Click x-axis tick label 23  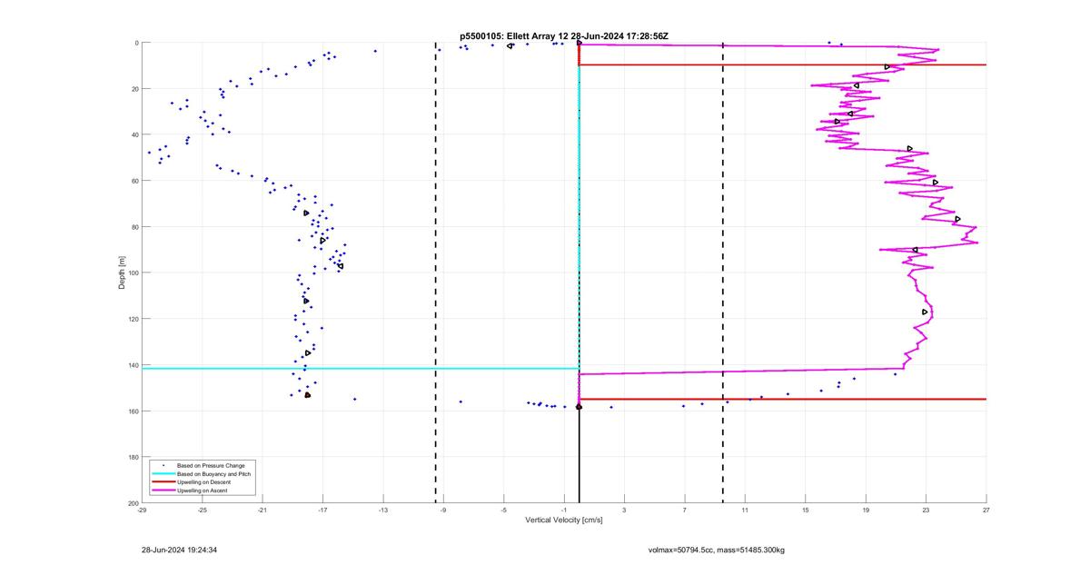click(x=926, y=510)
